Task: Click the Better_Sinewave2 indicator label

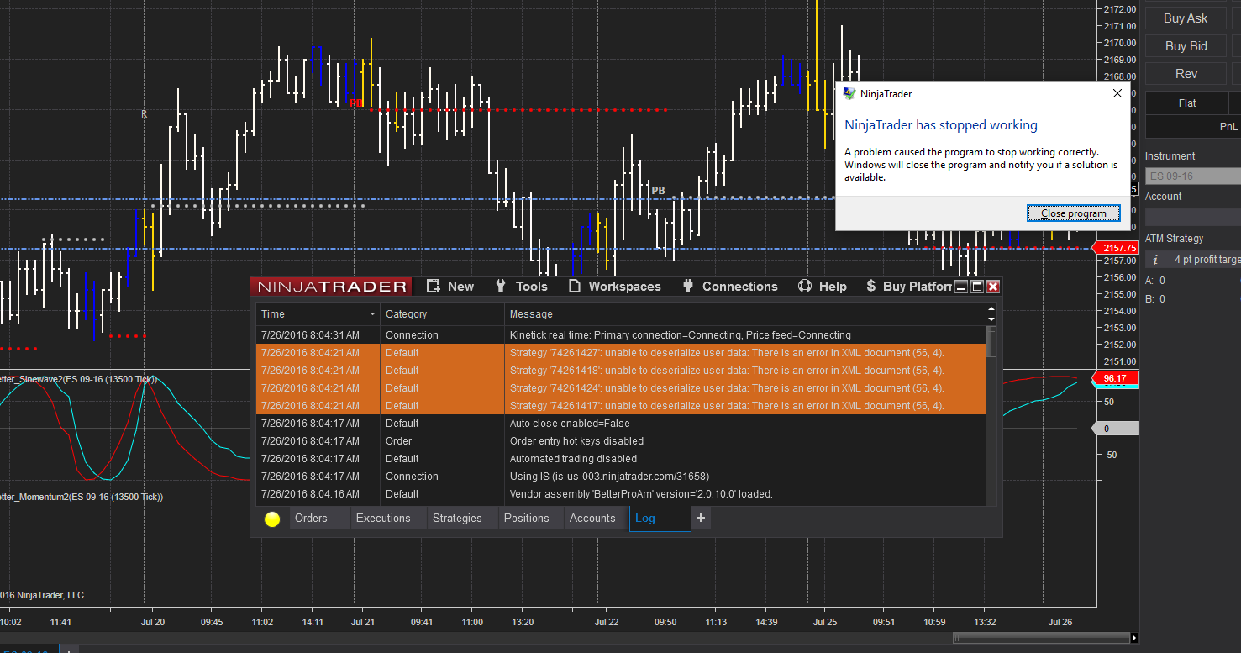Action: (x=79, y=379)
